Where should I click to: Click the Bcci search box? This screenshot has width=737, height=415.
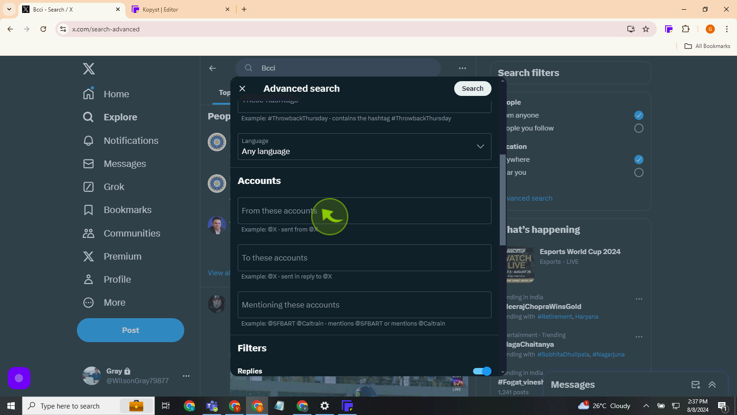[338, 68]
